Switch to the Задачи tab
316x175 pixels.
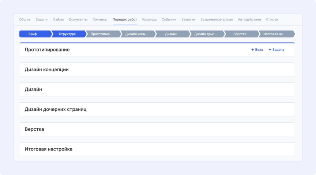coord(41,19)
